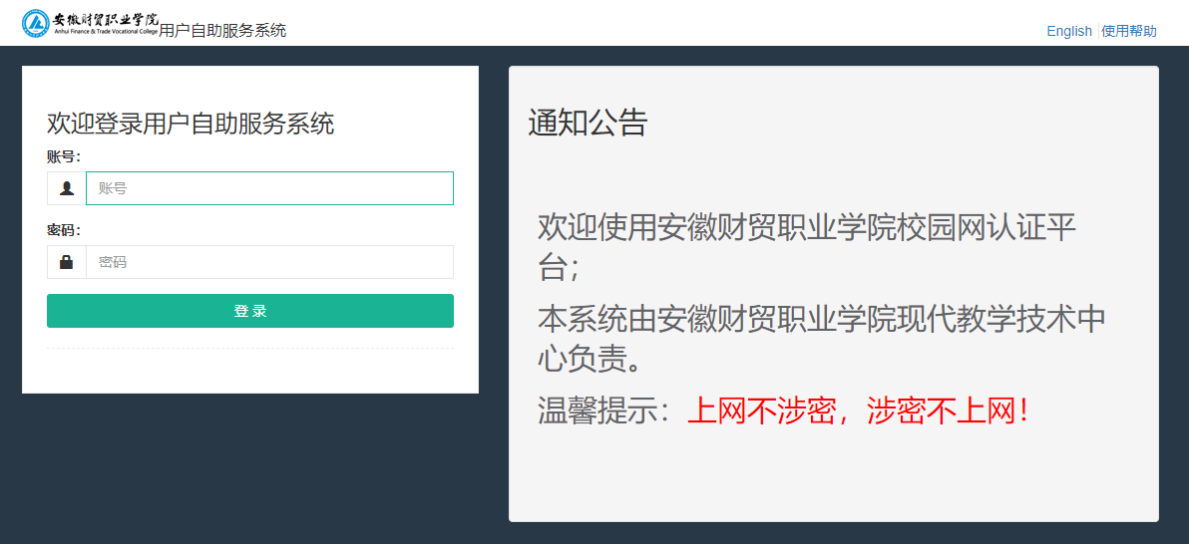Click the user silhouette icon beside account field
The height and width of the screenshot is (544, 1189).
coord(67,188)
